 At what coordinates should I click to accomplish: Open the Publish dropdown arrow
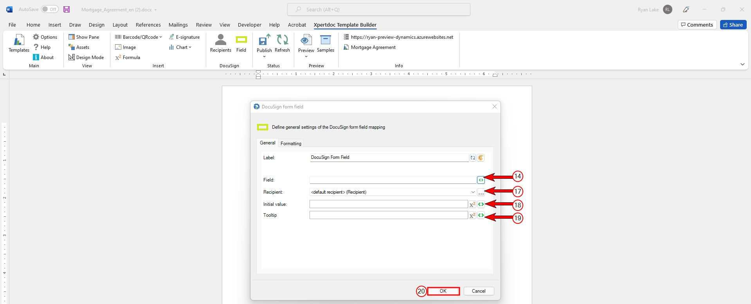[x=264, y=57]
